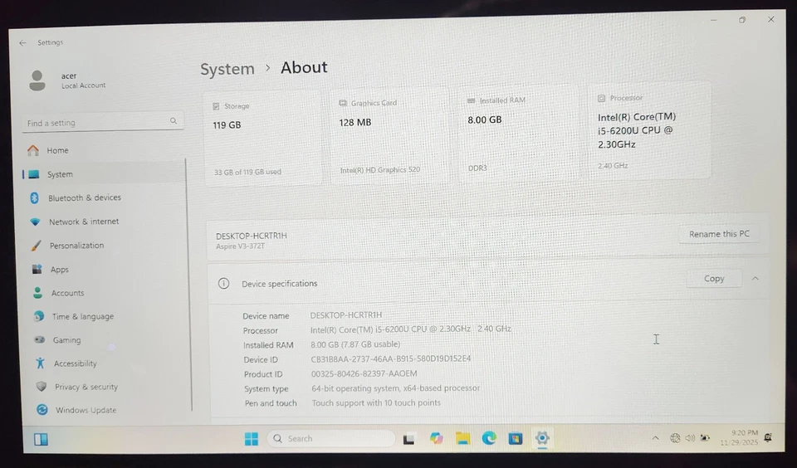Viewport: 797px width, 468px height.
Task: Go back with the Settings back arrow
Action: 22,43
